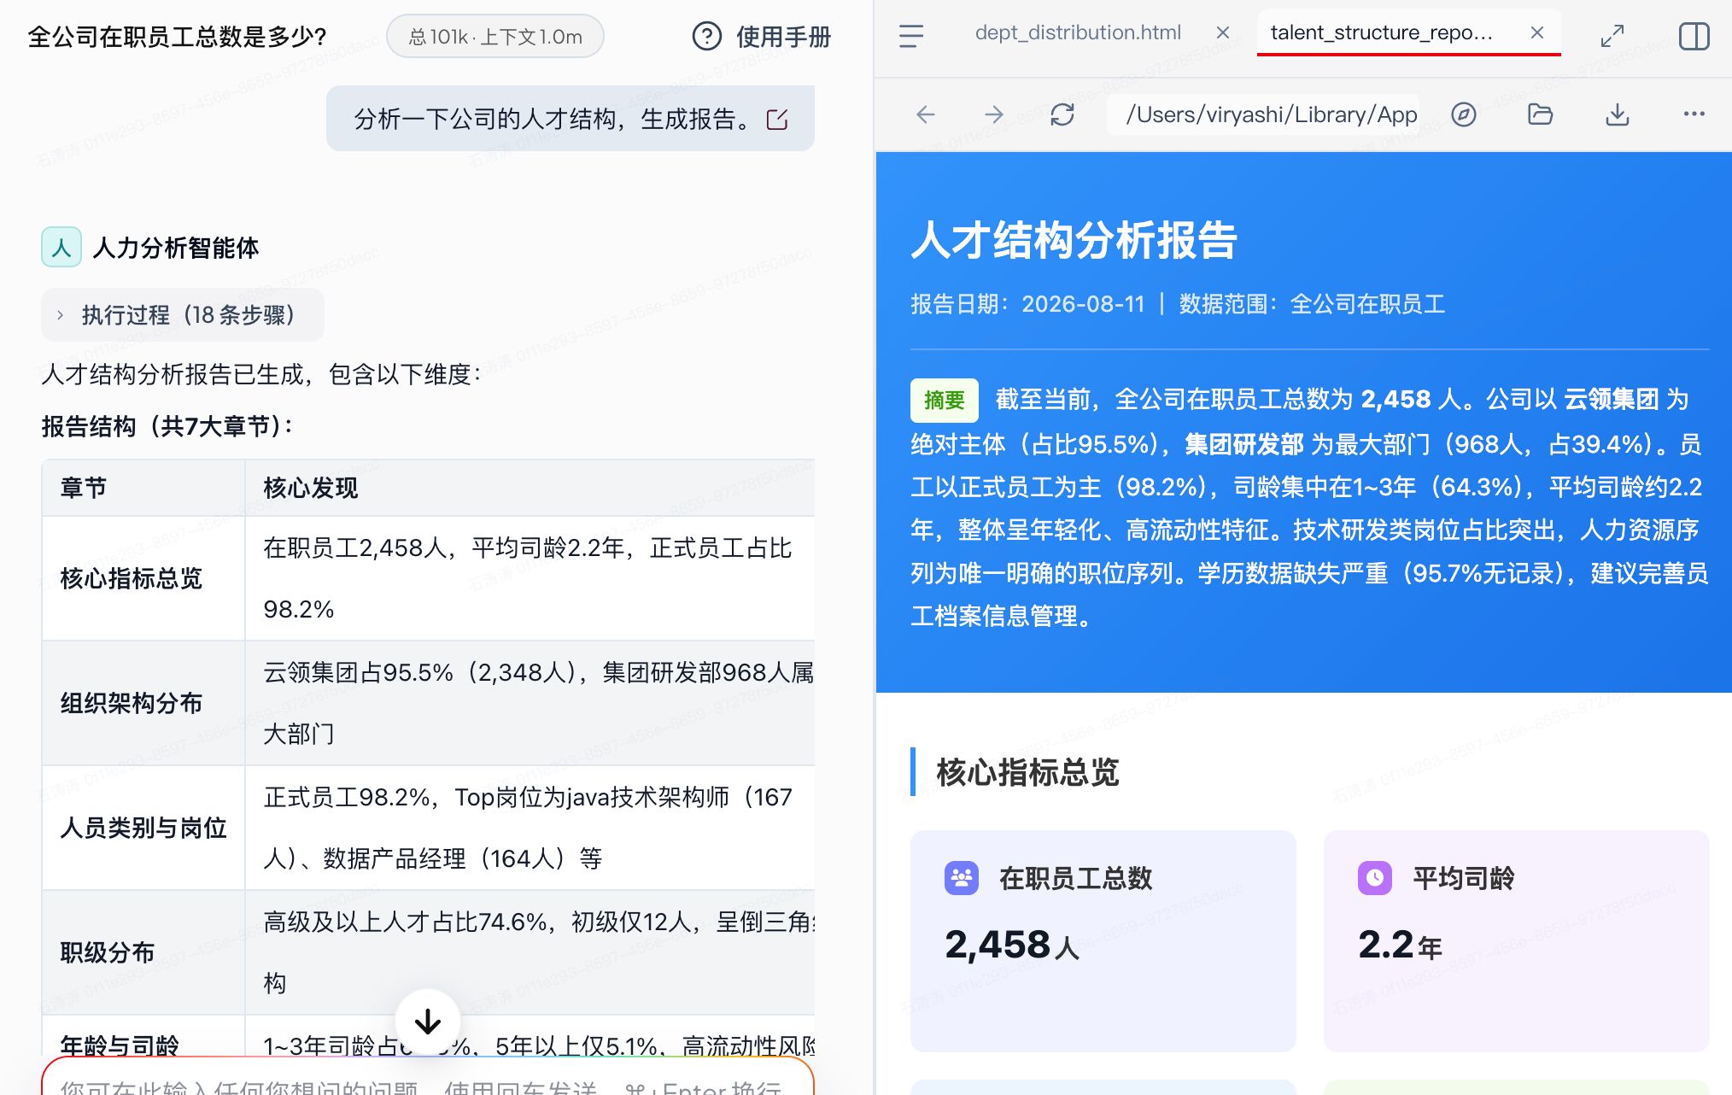Open the hamburger menu in preview panel
The height and width of the screenshot is (1095, 1732).
coord(911,36)
